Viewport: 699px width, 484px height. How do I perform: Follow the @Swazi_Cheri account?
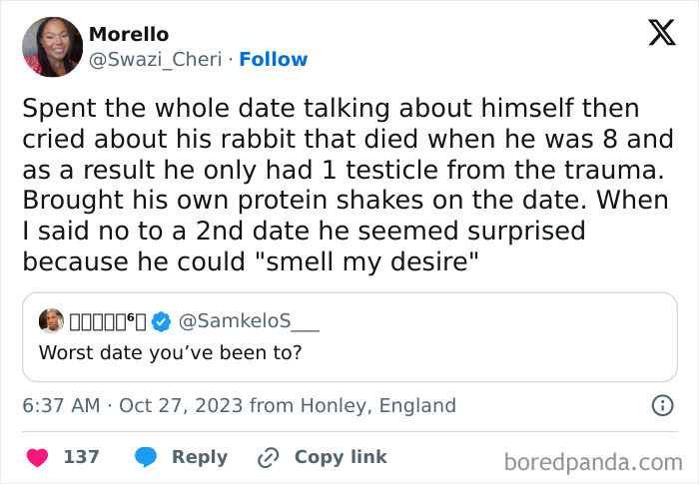(274, 60)
